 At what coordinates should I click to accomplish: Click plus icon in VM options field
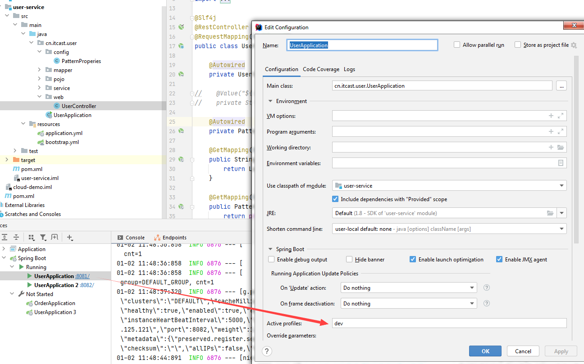point(551,116)
